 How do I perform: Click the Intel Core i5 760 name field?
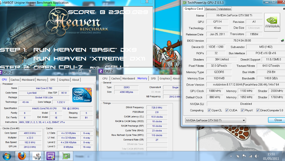tap(44, 88)
